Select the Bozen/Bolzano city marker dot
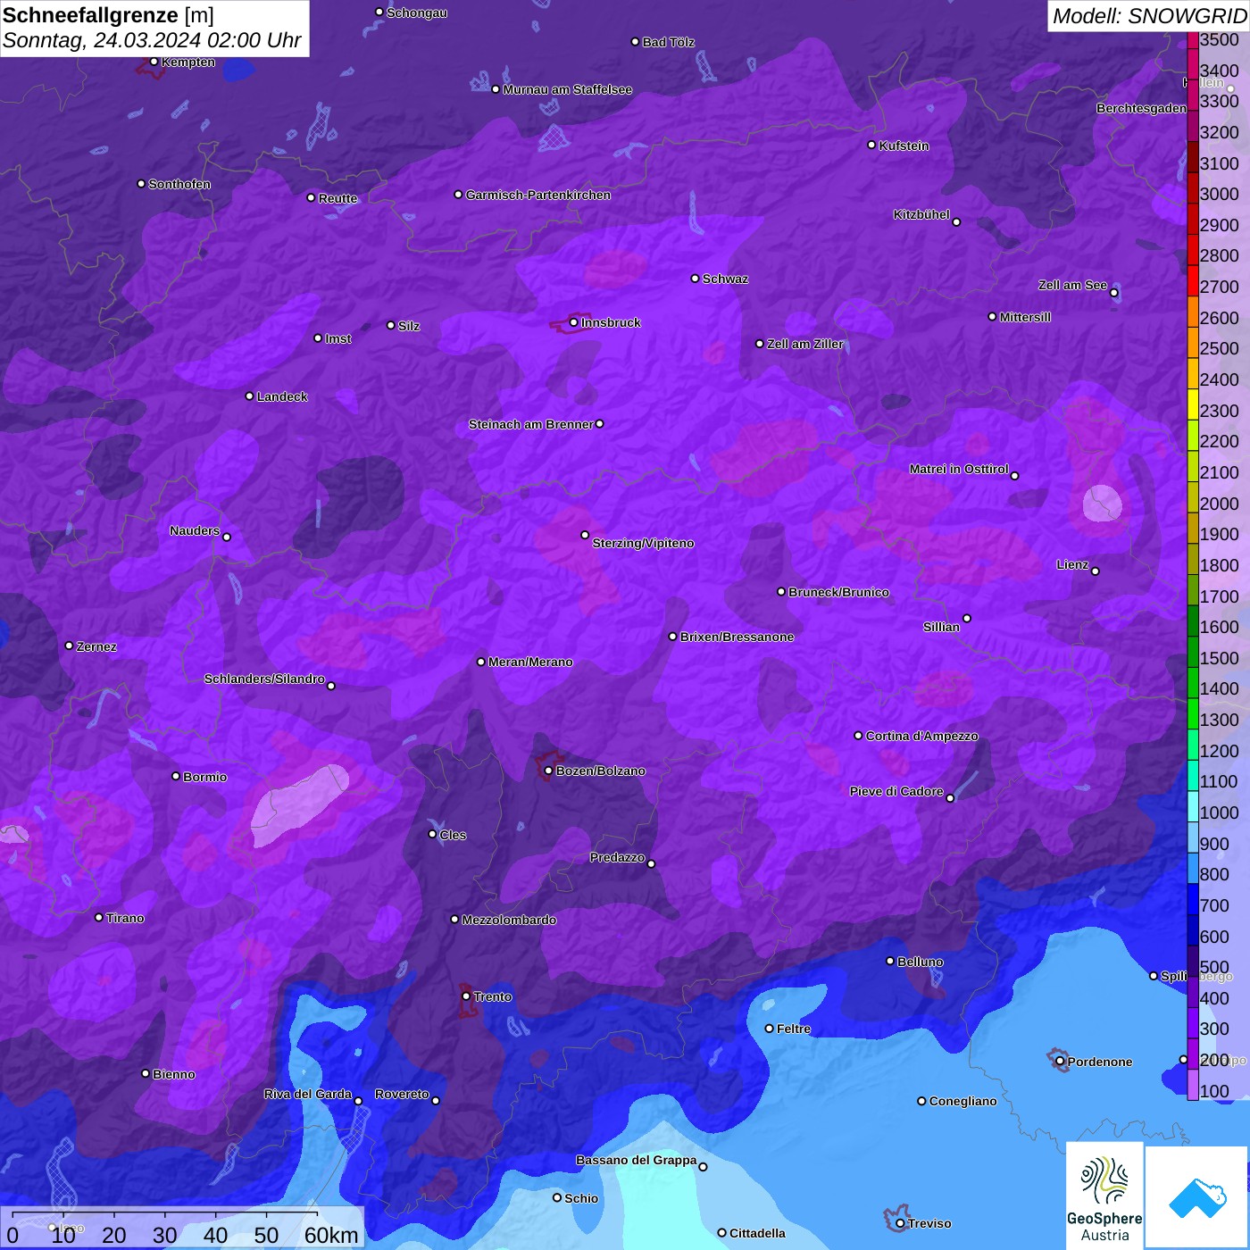Screen dimensions: 1250x1250 click(548, 771)
